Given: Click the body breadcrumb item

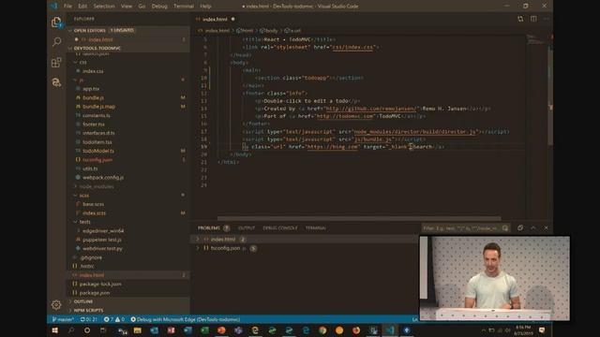Looking at the screenshot, I should click(269, 31).
